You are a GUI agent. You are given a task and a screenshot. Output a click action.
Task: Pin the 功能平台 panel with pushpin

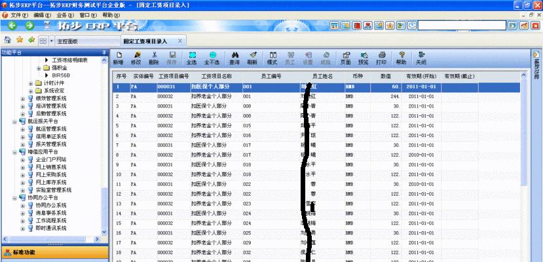pos(103,52)
